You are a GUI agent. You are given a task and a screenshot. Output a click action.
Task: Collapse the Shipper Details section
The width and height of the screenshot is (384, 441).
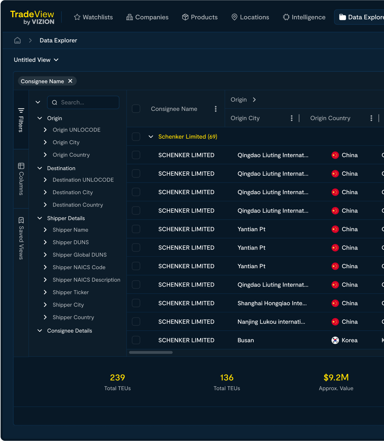40,218
